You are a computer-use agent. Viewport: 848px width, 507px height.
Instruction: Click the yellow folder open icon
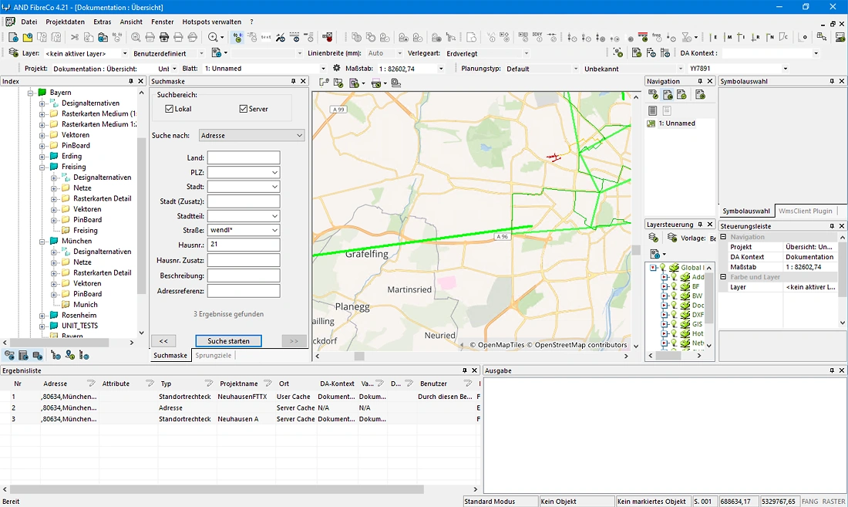tap(28, 37)
